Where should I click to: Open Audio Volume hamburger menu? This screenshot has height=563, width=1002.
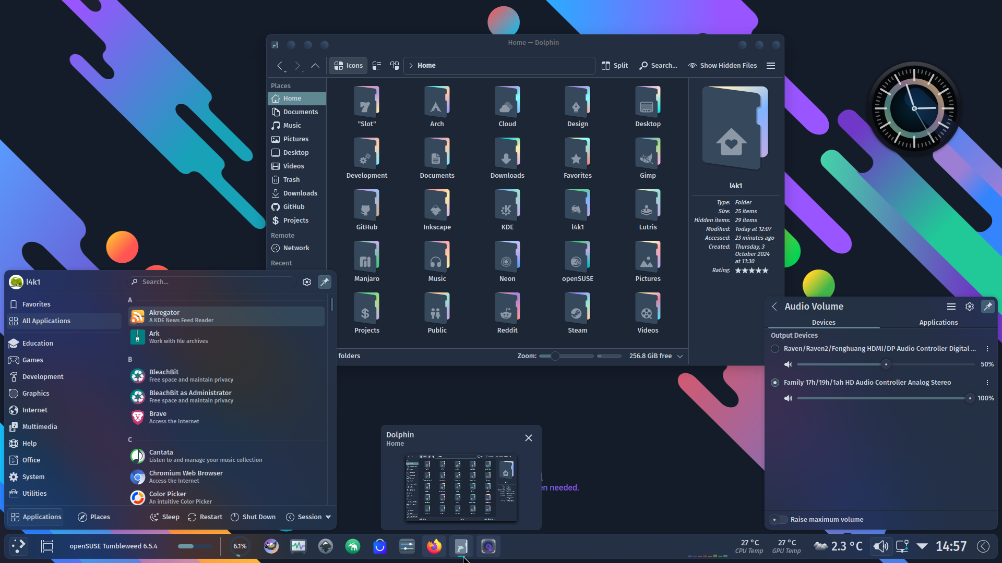click(x=951, y=307)
